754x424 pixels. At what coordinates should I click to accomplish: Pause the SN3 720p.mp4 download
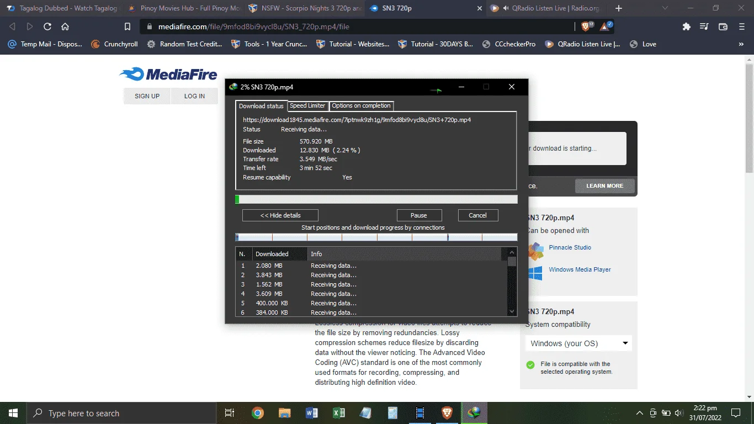[420, 215]
